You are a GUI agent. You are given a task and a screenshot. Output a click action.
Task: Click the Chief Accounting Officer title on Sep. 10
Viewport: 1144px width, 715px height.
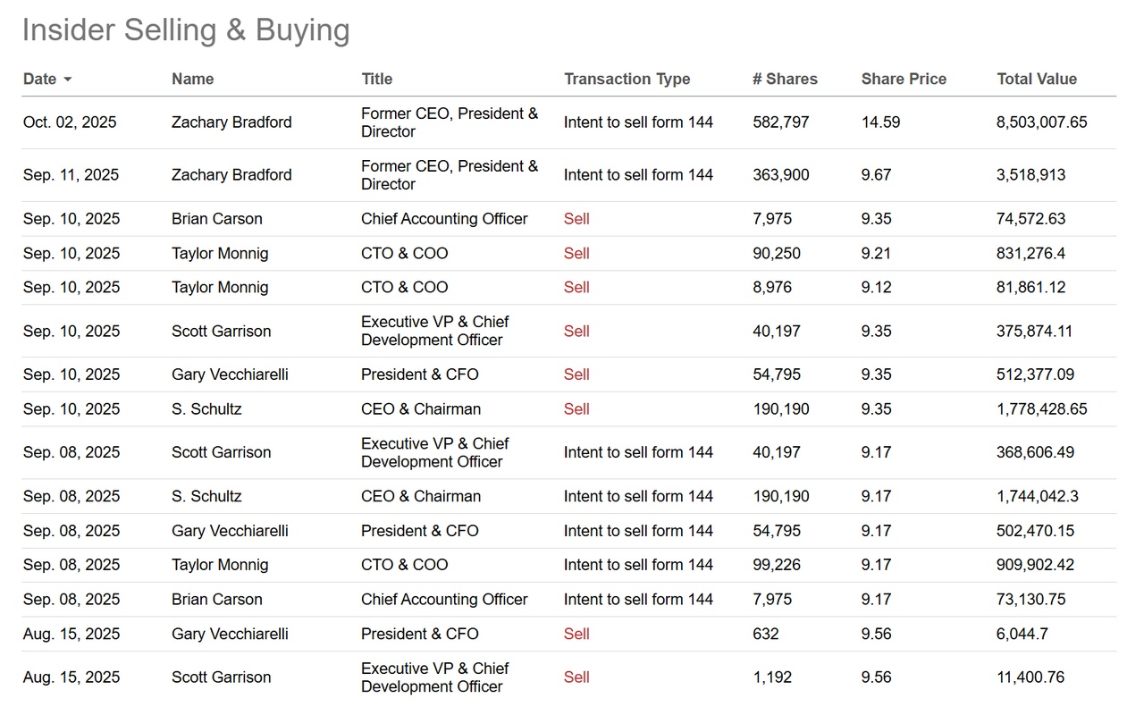(x=444, y=219)
